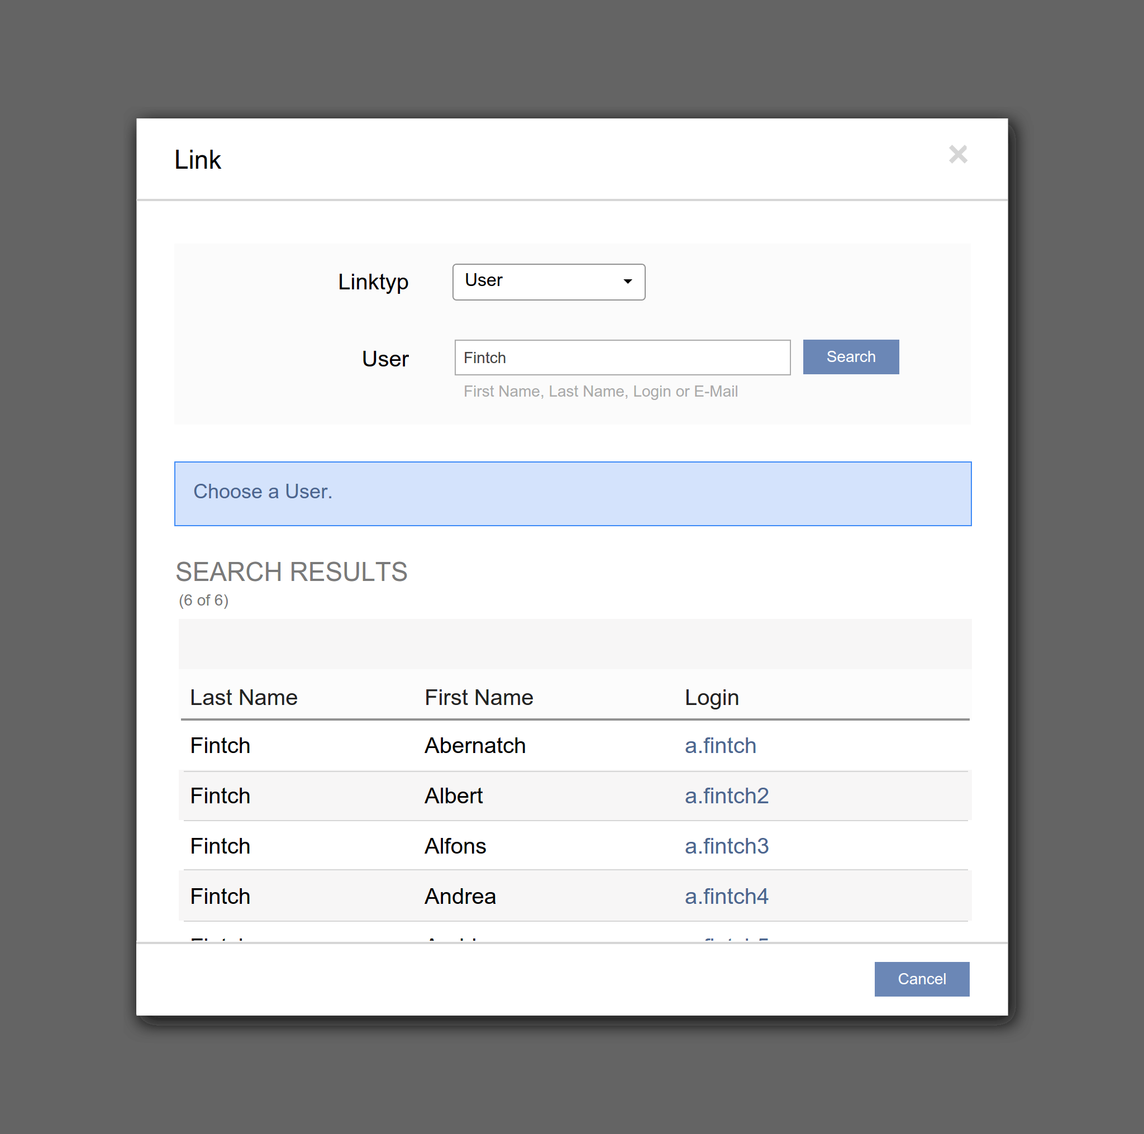Pick the a.fintch3 login link

726,846
